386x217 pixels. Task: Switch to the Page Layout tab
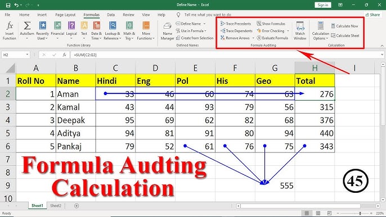(x=65, y=15)
